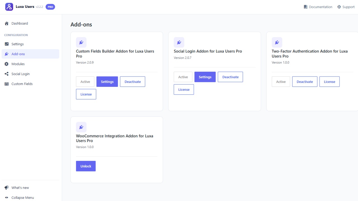Viewport: 358px width, 201px height.
Task: Click the Version 2.0.9 text
Action: pos(85,63)
